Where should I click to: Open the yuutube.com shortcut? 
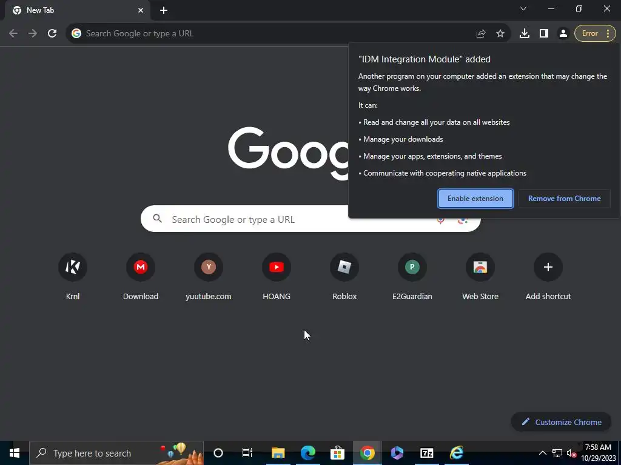pyautogui.click(x=209, y=277)
